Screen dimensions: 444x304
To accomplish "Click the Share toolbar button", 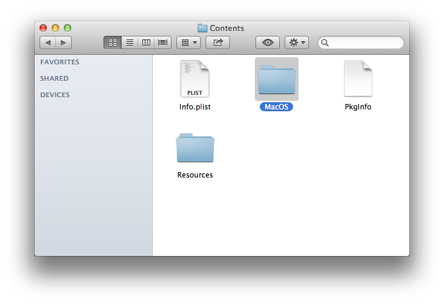I will (x=218, y=43).
